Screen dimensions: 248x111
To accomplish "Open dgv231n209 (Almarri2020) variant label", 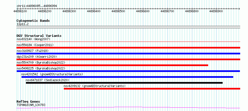I will (x=37, y=57).
